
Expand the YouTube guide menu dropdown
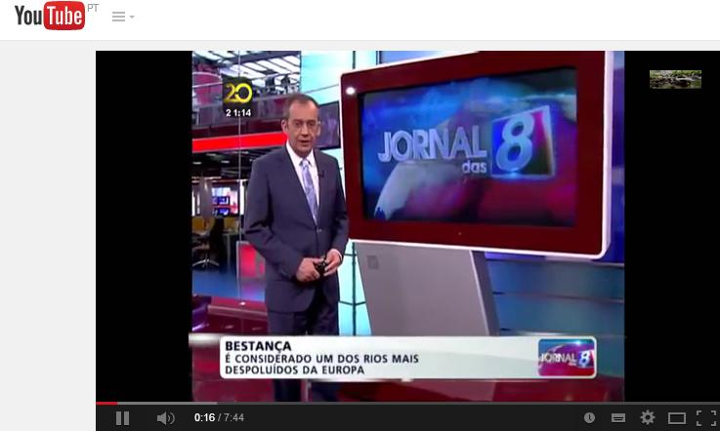[122, 17]
